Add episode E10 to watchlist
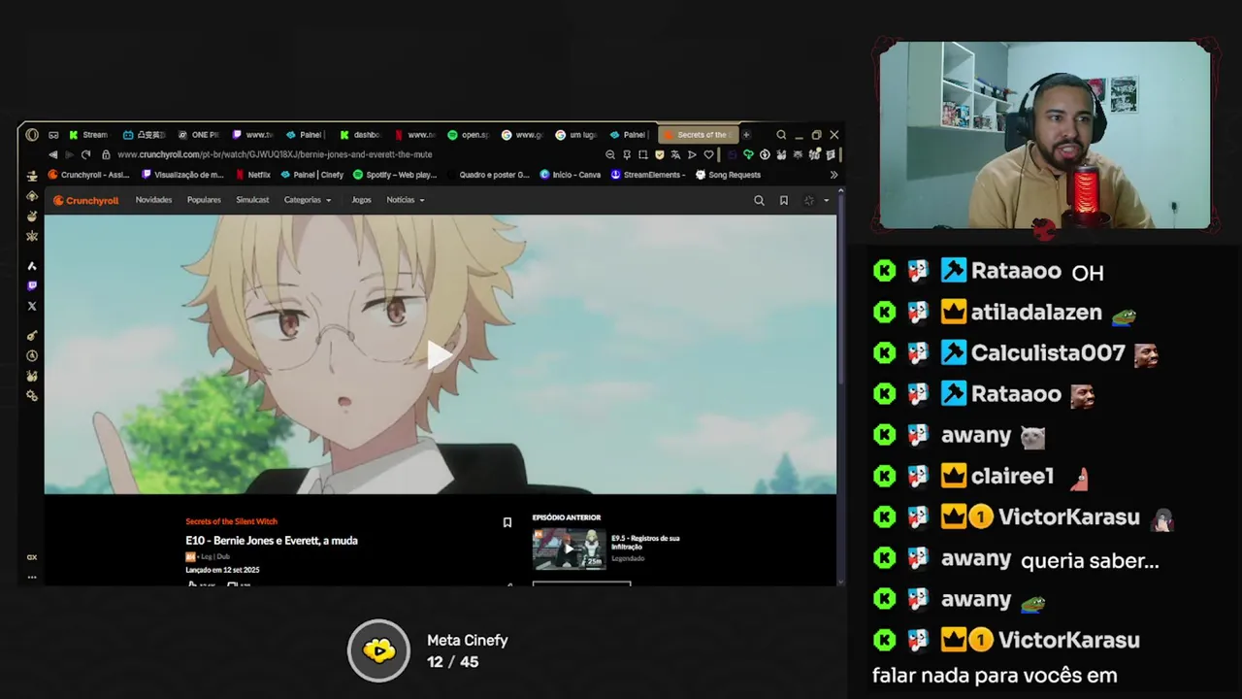 (x=507, y=522)
